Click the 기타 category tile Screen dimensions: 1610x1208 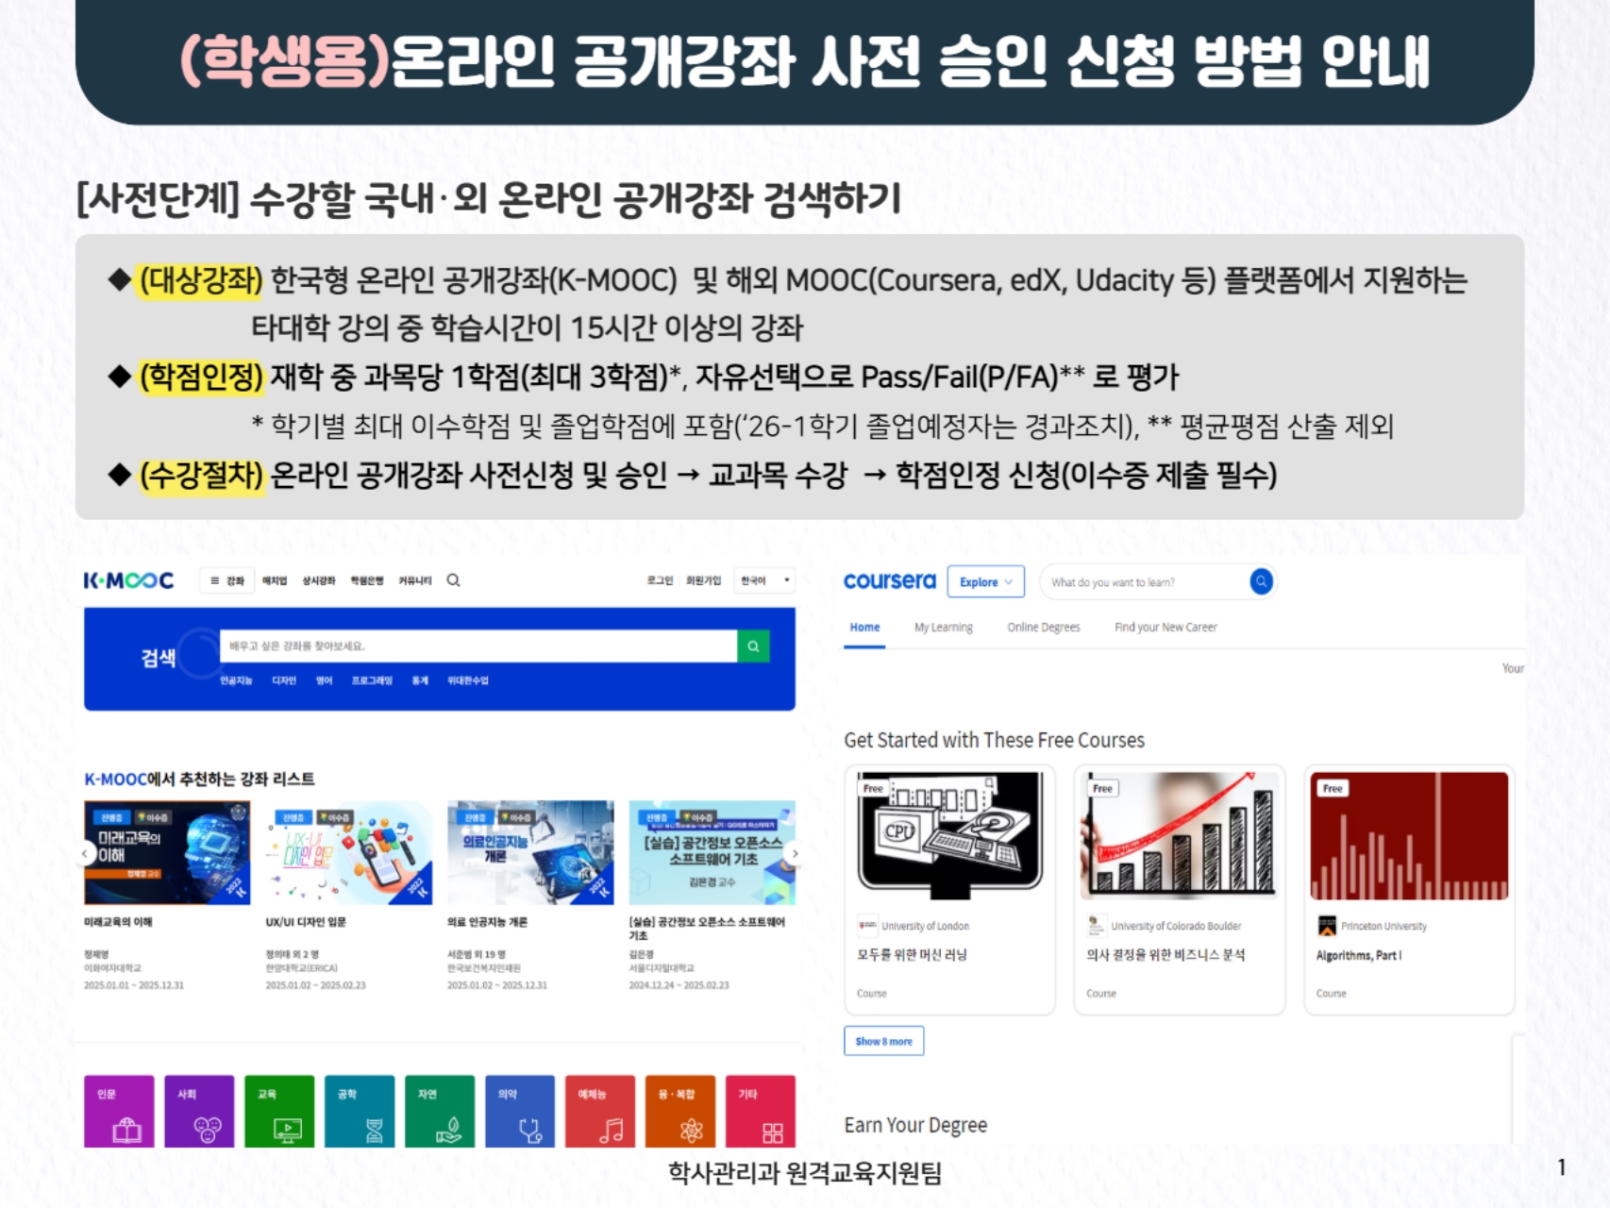coord(761,1111)
